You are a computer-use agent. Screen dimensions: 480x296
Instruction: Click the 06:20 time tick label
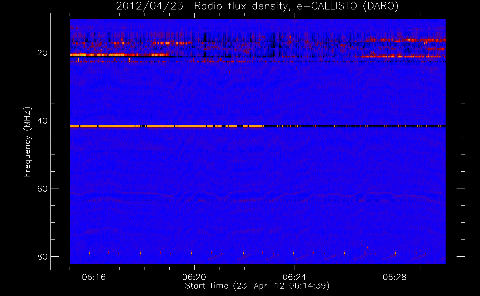(194, 277)
